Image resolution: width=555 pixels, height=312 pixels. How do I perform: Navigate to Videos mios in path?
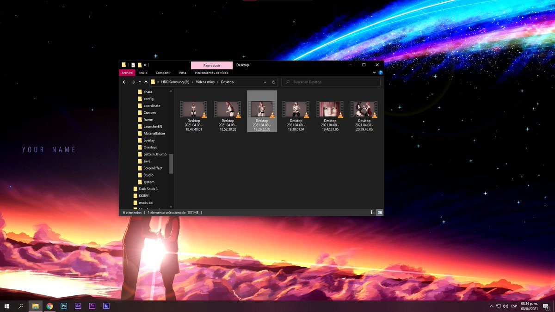tap(205, 82)
